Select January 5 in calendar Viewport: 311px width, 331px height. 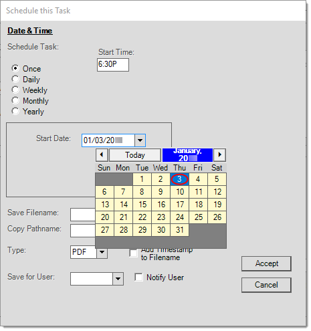pyautogui.click(x=217, y=179)
